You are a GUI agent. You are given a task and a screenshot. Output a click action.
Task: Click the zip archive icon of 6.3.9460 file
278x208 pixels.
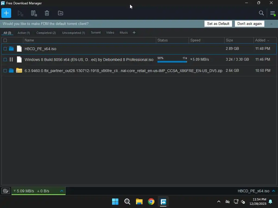point(19,70)
